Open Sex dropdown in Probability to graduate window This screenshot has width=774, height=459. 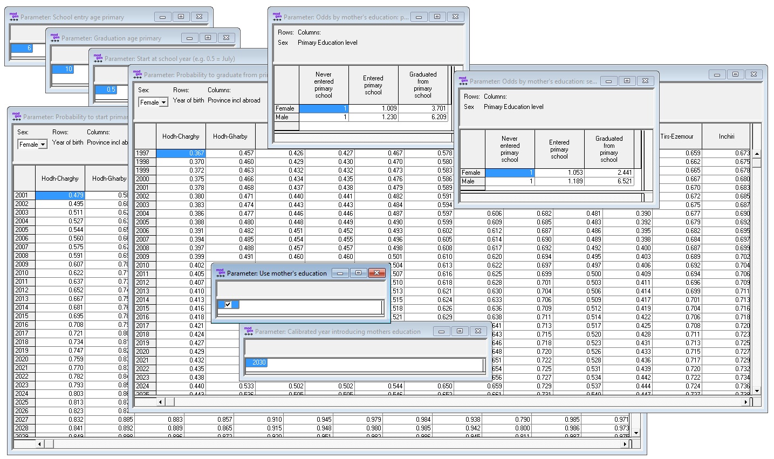click(x=153, y=102)
